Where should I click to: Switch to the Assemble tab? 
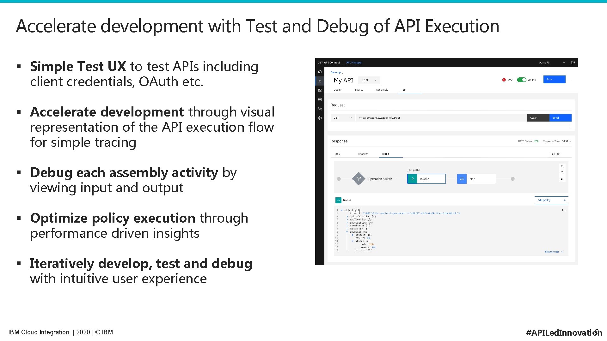tap(382, 90)
